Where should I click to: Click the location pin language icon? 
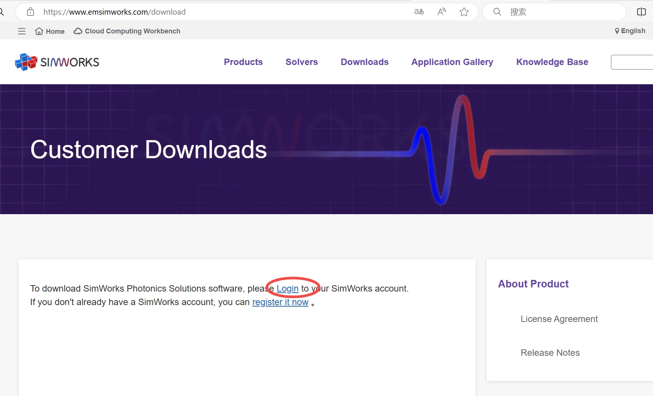[617, 31]
